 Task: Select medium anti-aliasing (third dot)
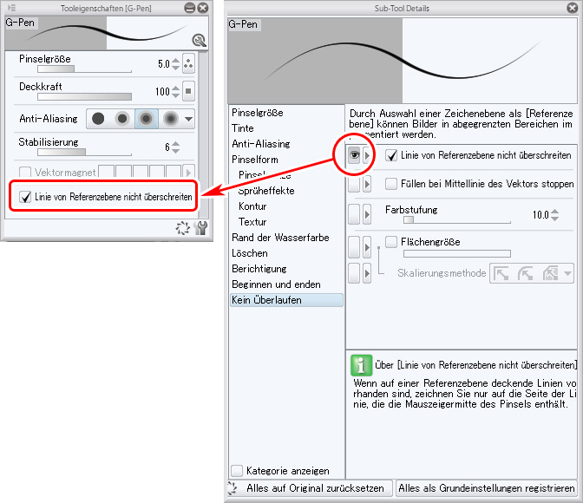click(146, 119)
